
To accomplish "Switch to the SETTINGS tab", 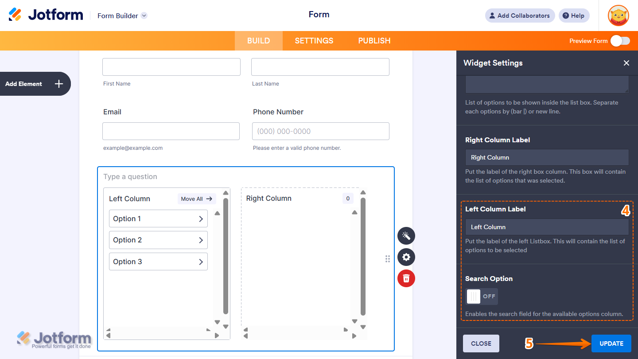I will point(314,40).
